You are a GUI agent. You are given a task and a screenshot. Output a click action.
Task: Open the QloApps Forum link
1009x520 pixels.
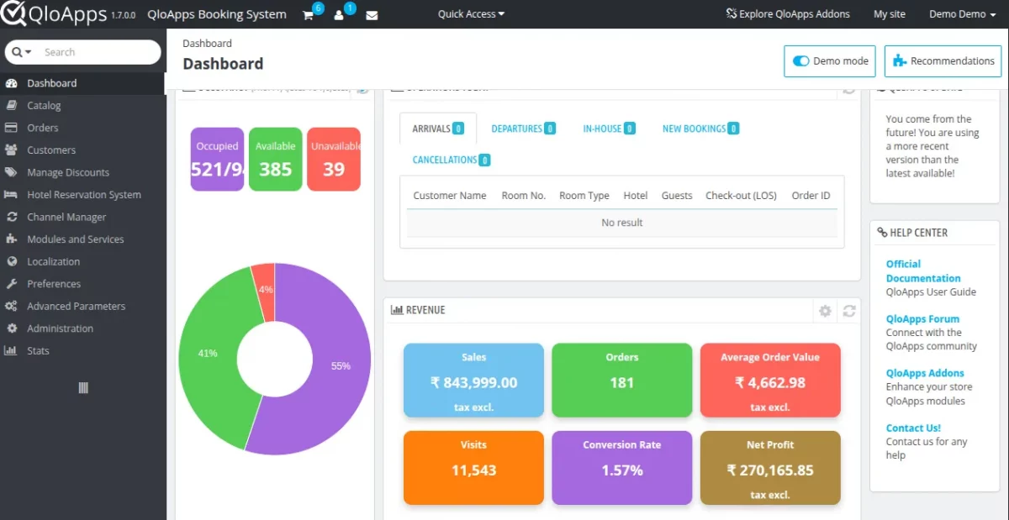tap(922, 318)
